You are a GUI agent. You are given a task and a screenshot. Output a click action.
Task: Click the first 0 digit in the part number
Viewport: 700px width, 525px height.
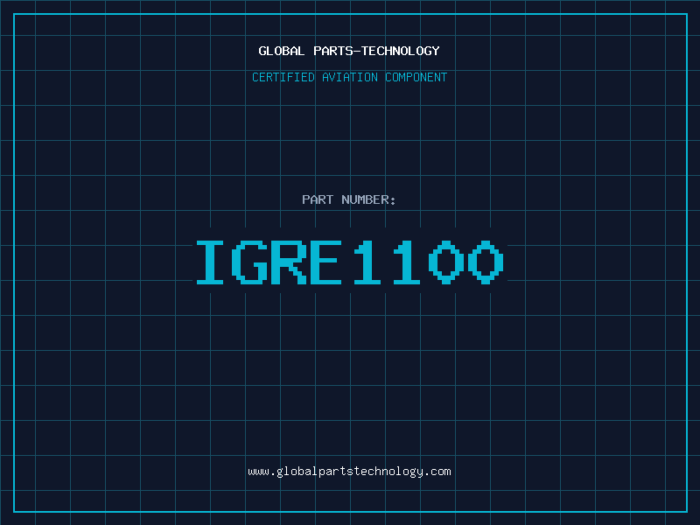point(447,262)
